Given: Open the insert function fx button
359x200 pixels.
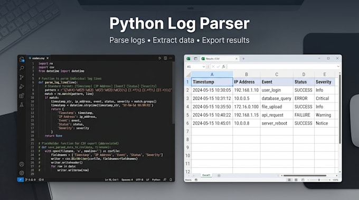Looking at the screenshot, I should click(x=223, y=67).
